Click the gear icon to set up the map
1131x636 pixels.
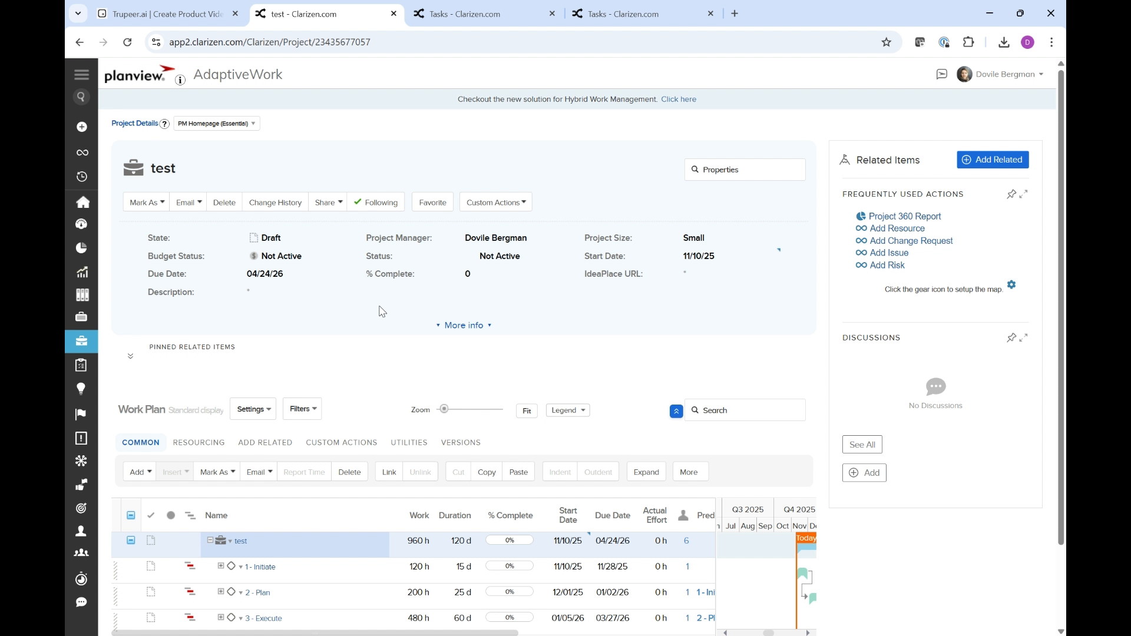click(x=1011, y=284)
